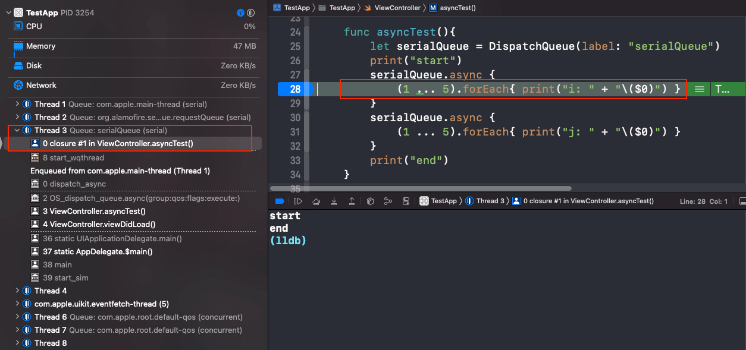
Task: Open Environment Overrides in debug bar
Action: pyautogui.click(x=406, y=201)
